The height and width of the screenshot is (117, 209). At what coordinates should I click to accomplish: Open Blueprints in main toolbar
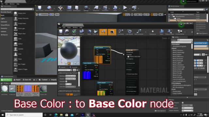[x=96, y=8]
